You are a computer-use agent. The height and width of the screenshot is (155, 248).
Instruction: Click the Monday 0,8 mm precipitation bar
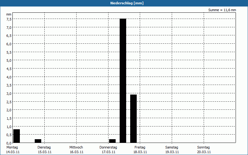[x=17, y=136]
